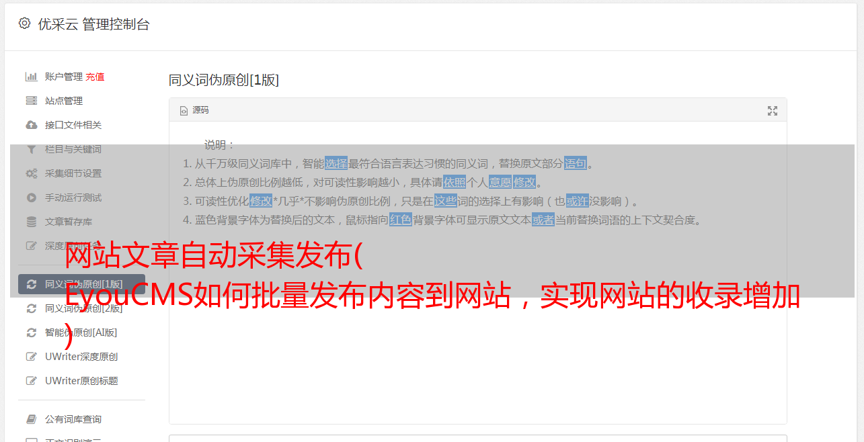Image resolution: width=864 pixels, height=442 pixels.
Task: Open 同义词伪原创[2版] menu item
Action: (81, 308)
